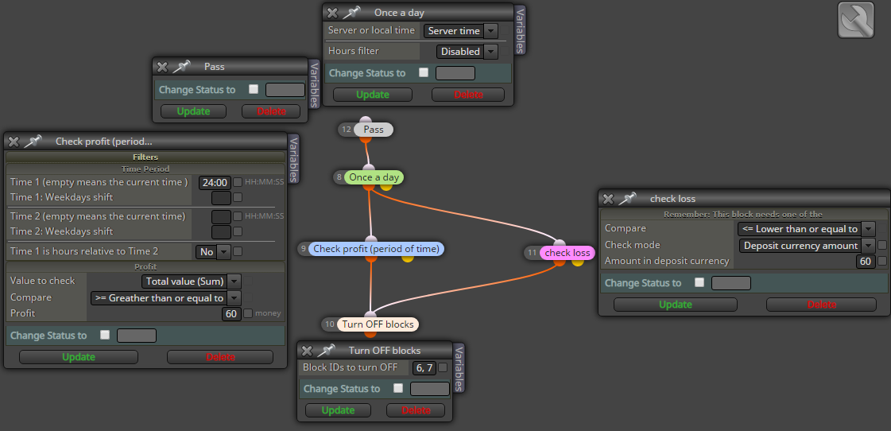Image resolution: width=891 pixels, height=431 pixels.
Task: Click Update in Once a day panel
Action: (373, 95)
